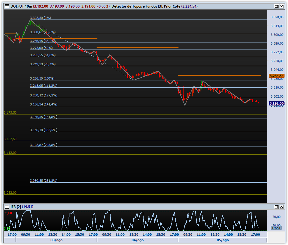Select the Fibonacci 3.300,61 (23,6%) label
Screen dimensions: 288x245
pos(43,32)
